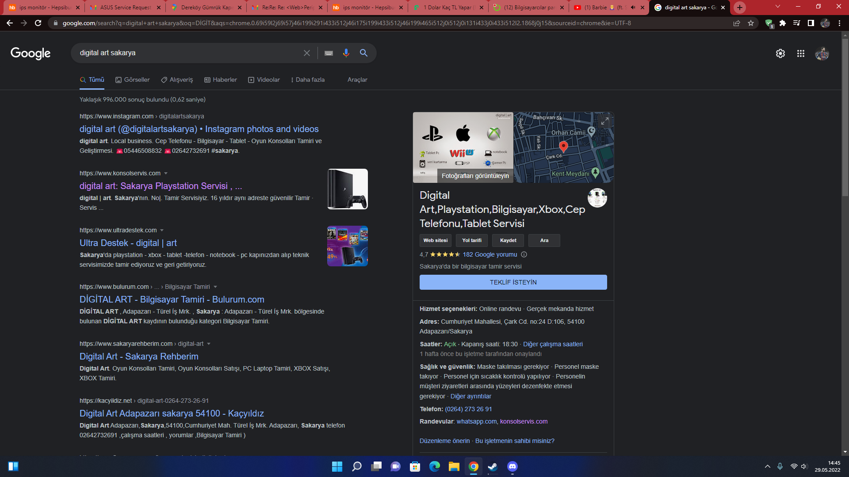Switch to the Haberler tab

click(x=221, y=80)
